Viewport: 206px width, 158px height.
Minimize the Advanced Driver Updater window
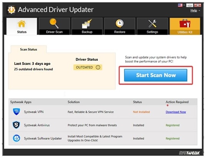[190, 5]
